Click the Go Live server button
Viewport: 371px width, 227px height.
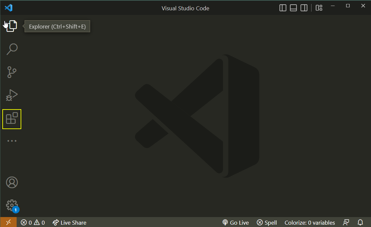(235, 222)
